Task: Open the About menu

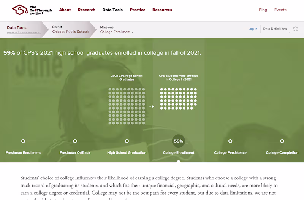Action: pos(65,10)
